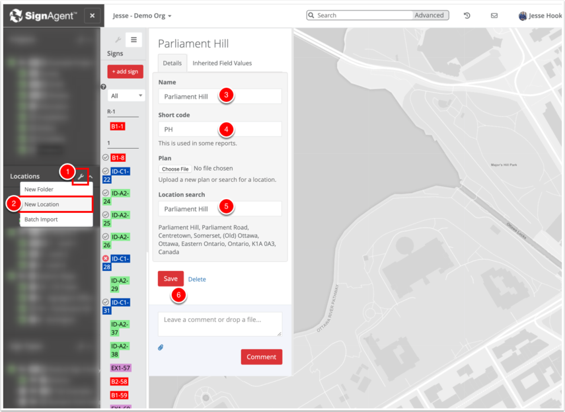Open the history clock icon

coord(467,15)
